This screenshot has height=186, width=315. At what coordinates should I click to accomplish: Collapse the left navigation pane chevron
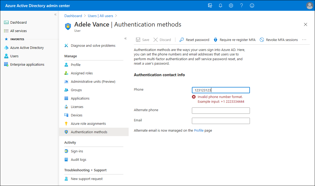55,14
